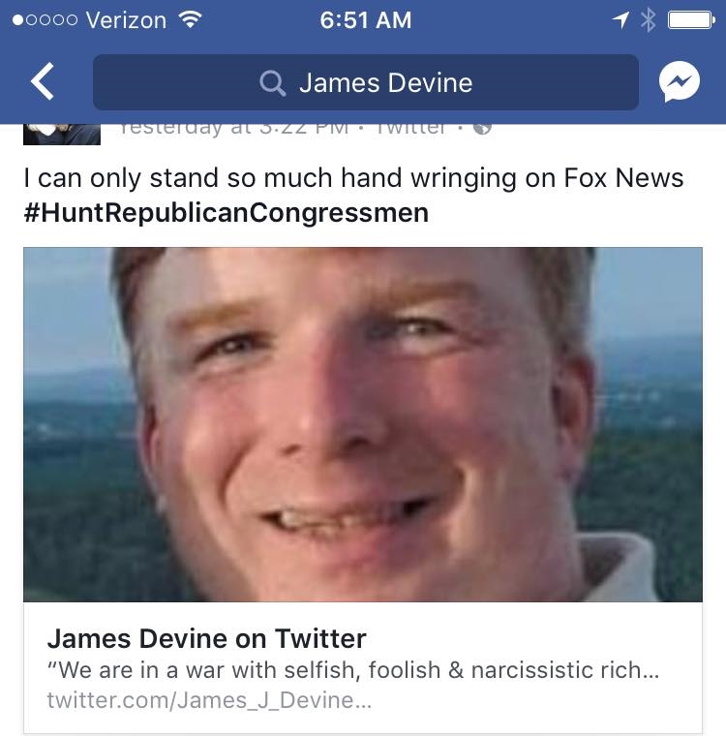Tap the Wi-Fi status icon
726x736 pixels.
tap(190, 19)
